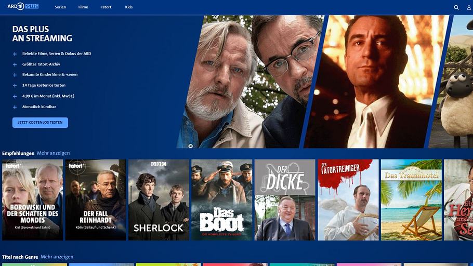The width and height of the screenshot is (473, 266).
Task: Open the Der Dicke series tile
Action: point(285,200)
